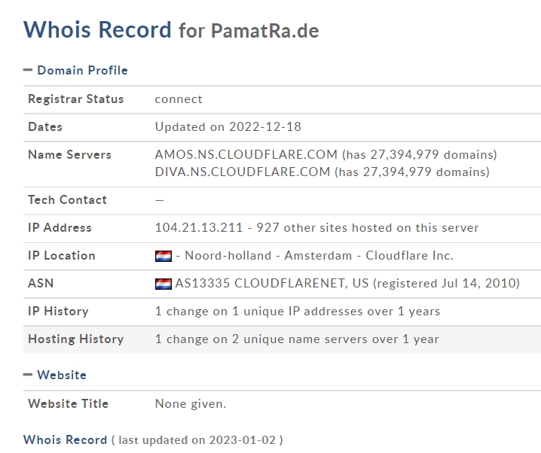
Task: Open DIVA.NS.CLOUDFLARE.COM name server
Action: click(243, 172)
